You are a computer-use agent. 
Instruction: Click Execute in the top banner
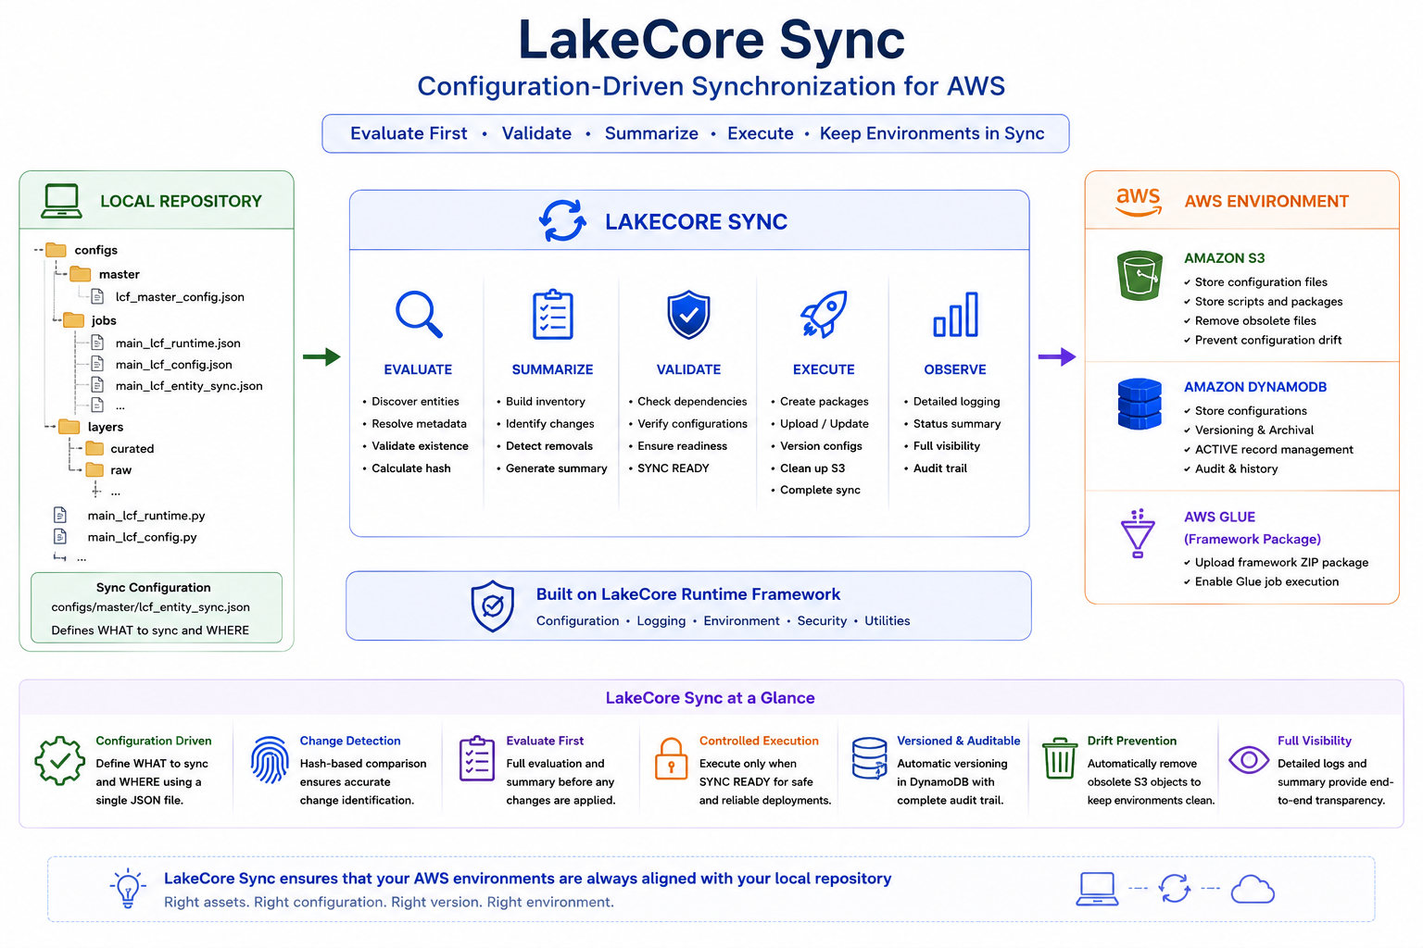coord(761,133)
